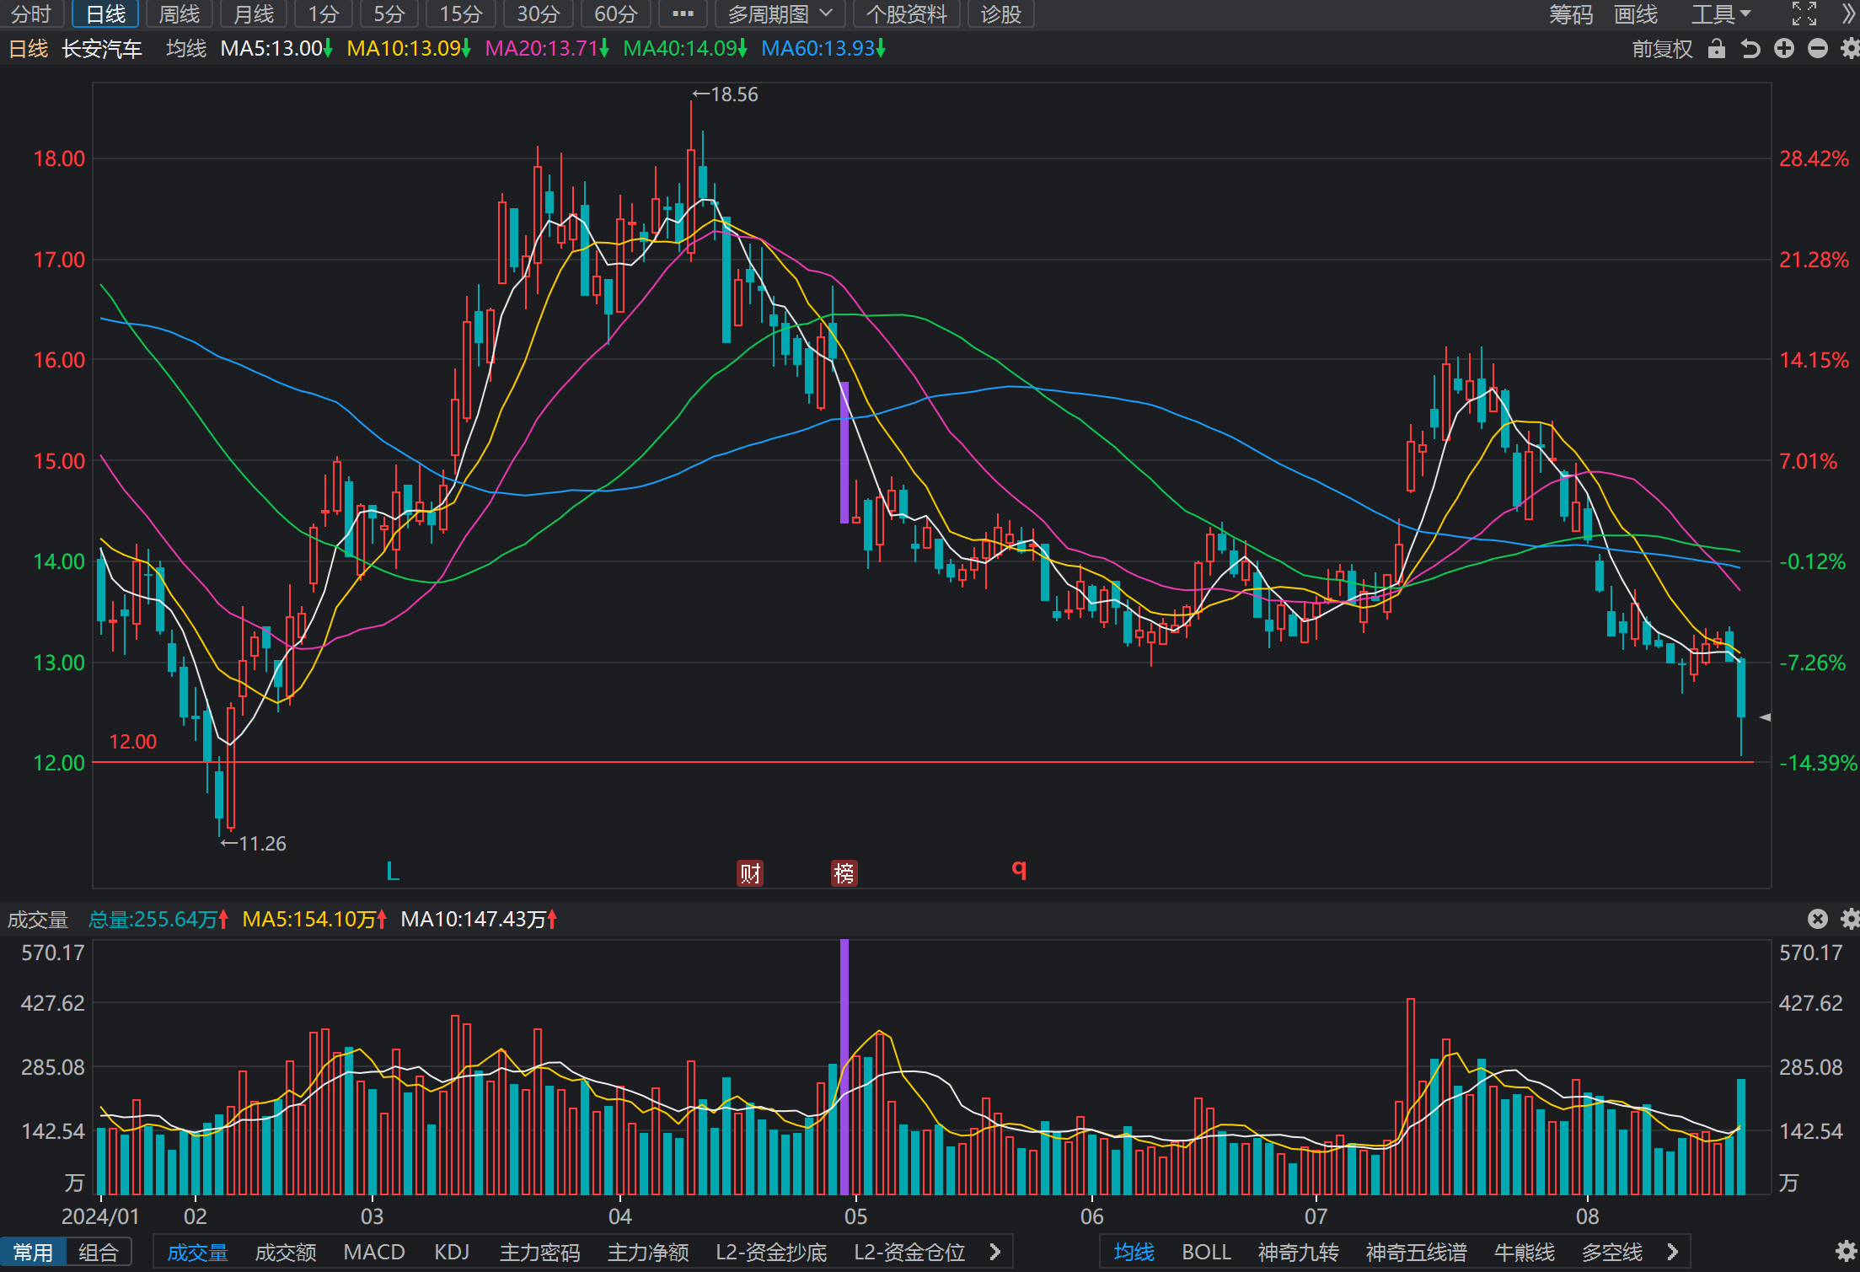Select 成交额 sub-chart indicator

tap(286, 1253)
